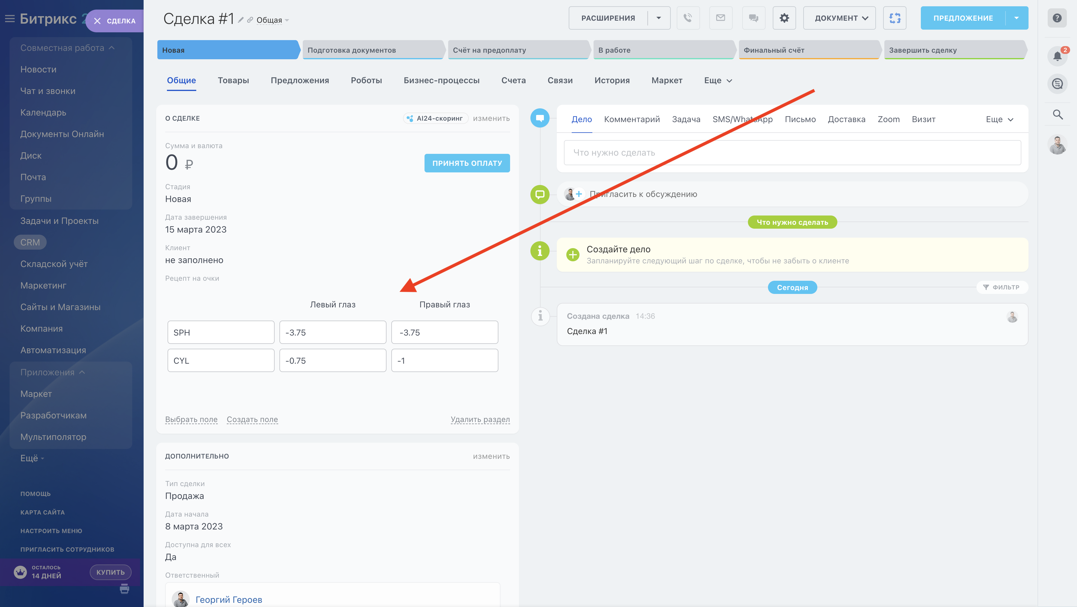Switch to the Товары tab
Viewport: 1077px width, 607px height.
[x=233, y=80]
